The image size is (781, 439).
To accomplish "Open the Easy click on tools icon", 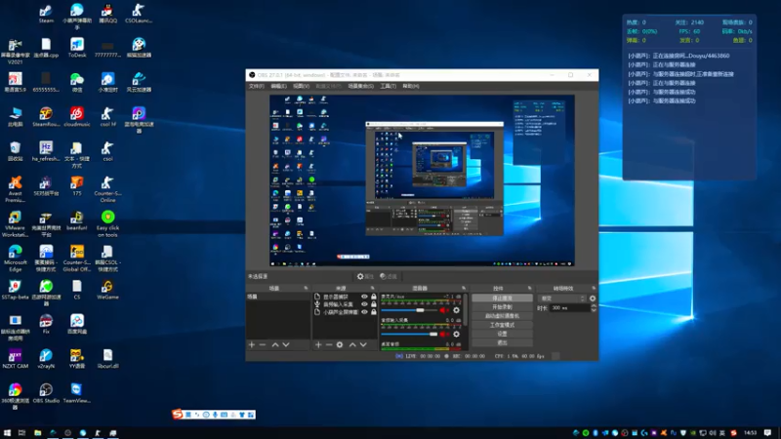I will [107, 223].
